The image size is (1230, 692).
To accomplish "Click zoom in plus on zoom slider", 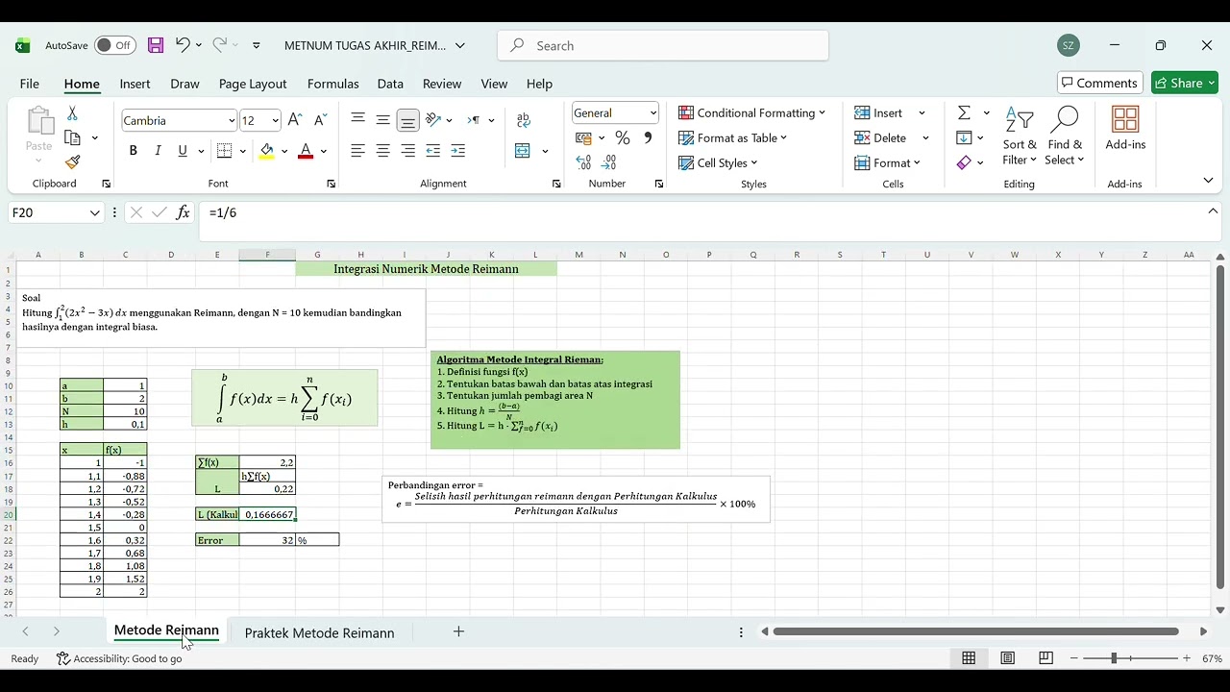I will 1187,658.
